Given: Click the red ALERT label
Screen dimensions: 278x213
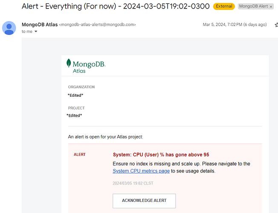Looking at the screenshot, I should pos(80,155).
